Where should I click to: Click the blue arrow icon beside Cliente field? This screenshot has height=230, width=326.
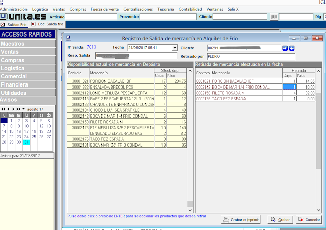pos(285,48)
